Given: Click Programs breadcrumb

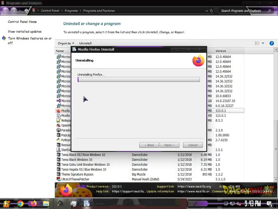Looking at the screenshot, I should 71,11.
